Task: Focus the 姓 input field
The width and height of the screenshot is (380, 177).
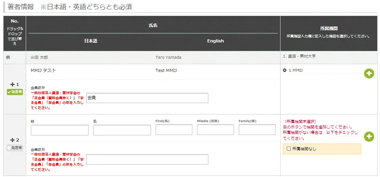Action: pos(60,130)
